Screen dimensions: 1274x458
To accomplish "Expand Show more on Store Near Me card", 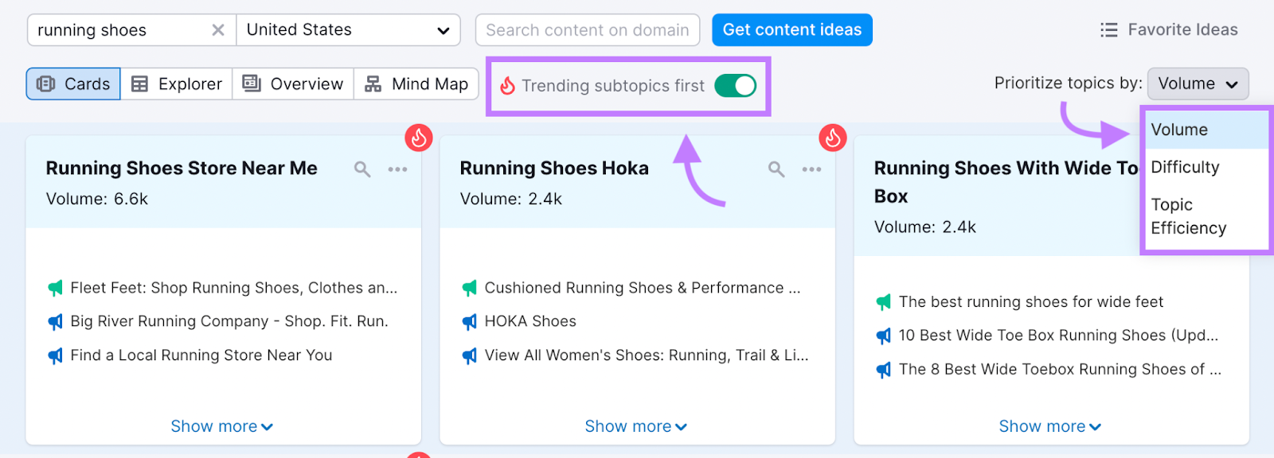I will click(221, 426).
